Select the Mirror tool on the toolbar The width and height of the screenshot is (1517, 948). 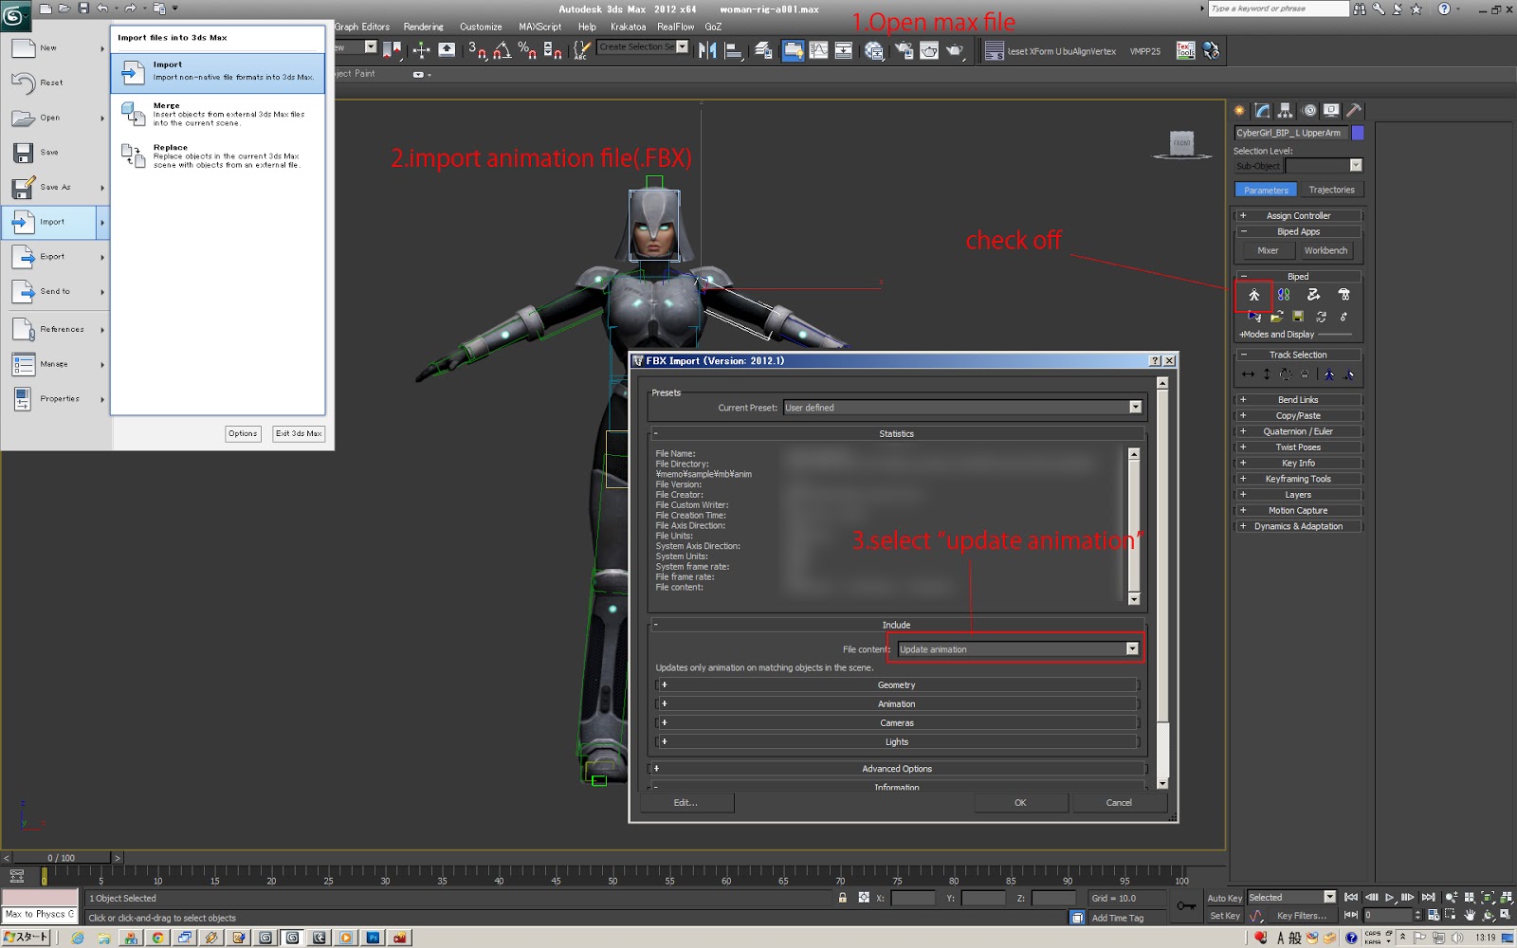(708, 49)
